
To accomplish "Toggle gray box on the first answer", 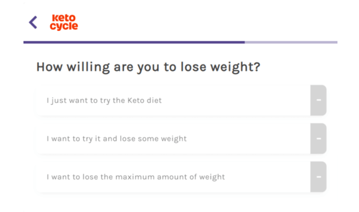I will (x=318, y=100).
